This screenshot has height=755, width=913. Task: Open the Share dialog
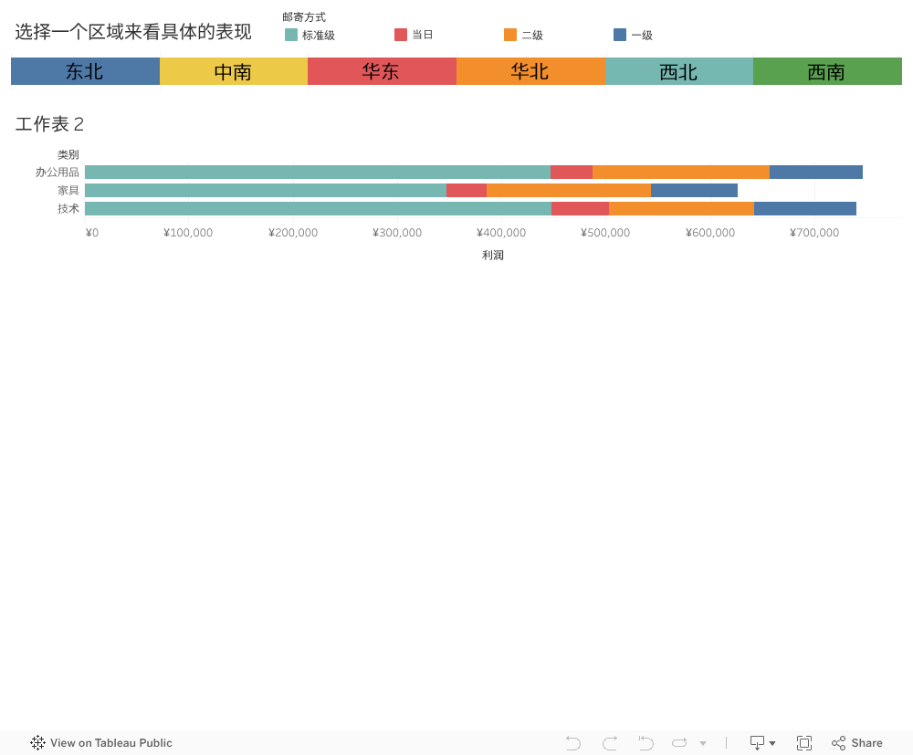click(x=857, y=743)
